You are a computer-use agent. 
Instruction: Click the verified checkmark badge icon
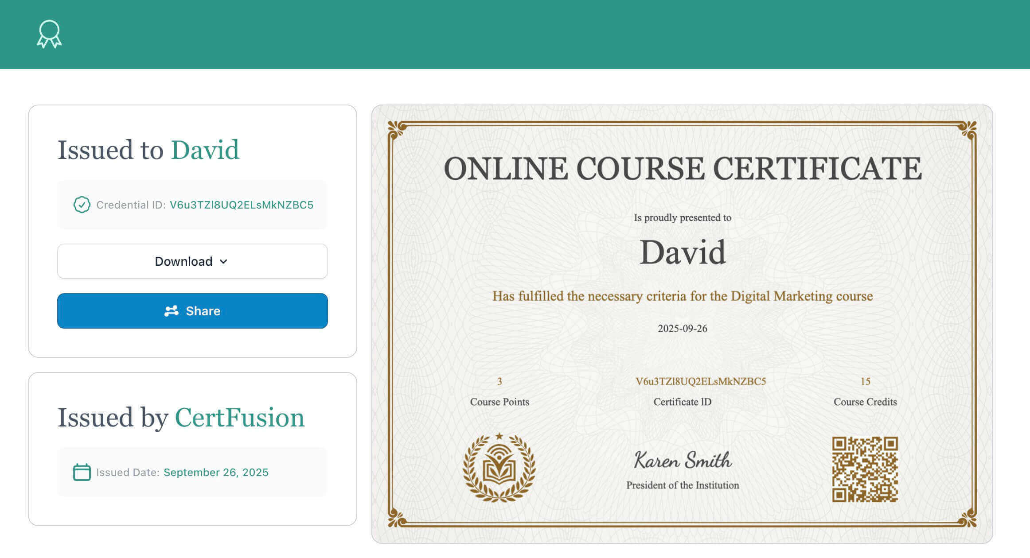point(82,205)
